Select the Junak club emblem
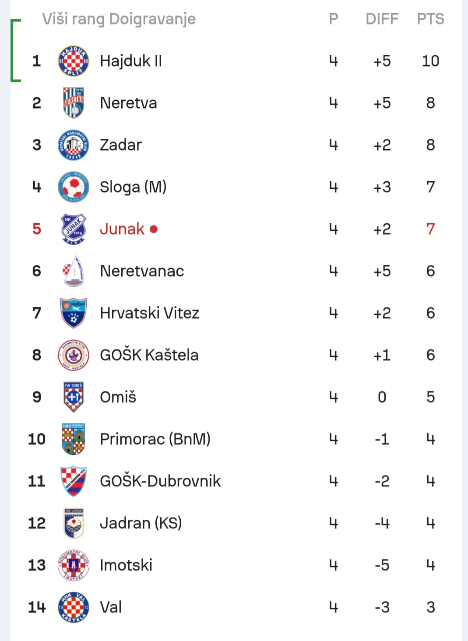 click(x=74, y=229)
